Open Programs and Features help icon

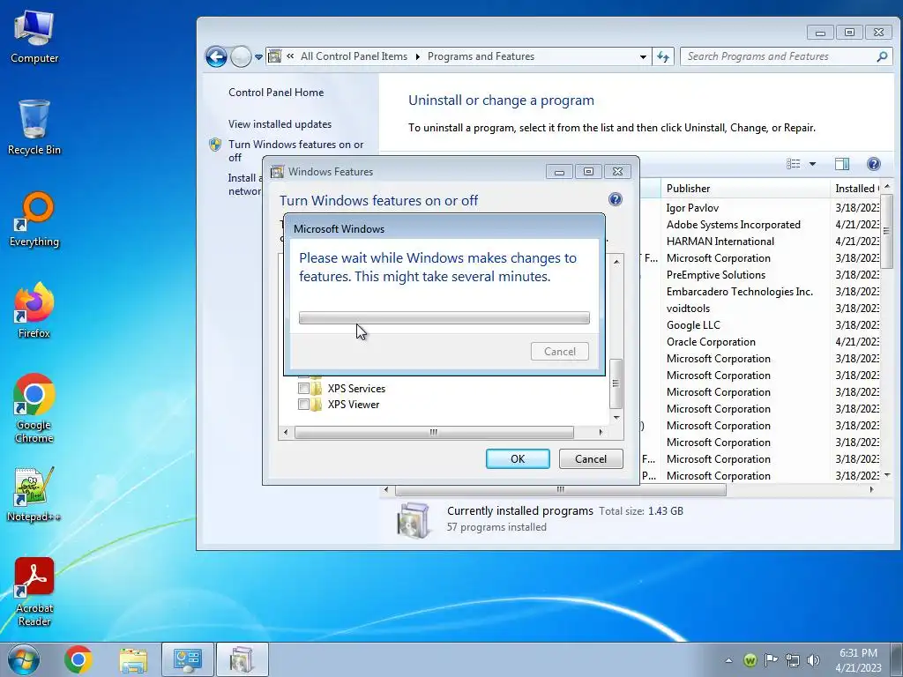pyautogui.click(x=874, y=164)
